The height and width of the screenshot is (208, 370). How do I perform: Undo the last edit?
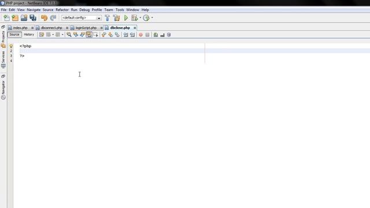[x=44, y=18]
